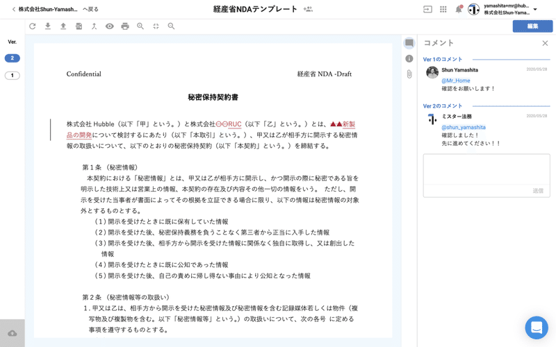The height and width of the screenshot is (347, 556).
Task: Click the account avatar in the header
Action: [x=474, y=10]
